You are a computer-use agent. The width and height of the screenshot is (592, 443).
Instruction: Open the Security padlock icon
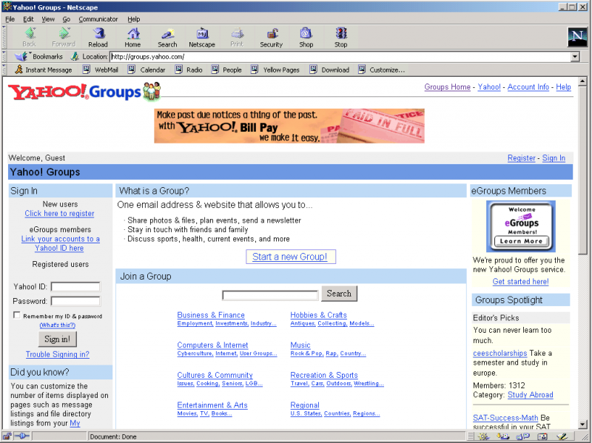click(271, 37)
